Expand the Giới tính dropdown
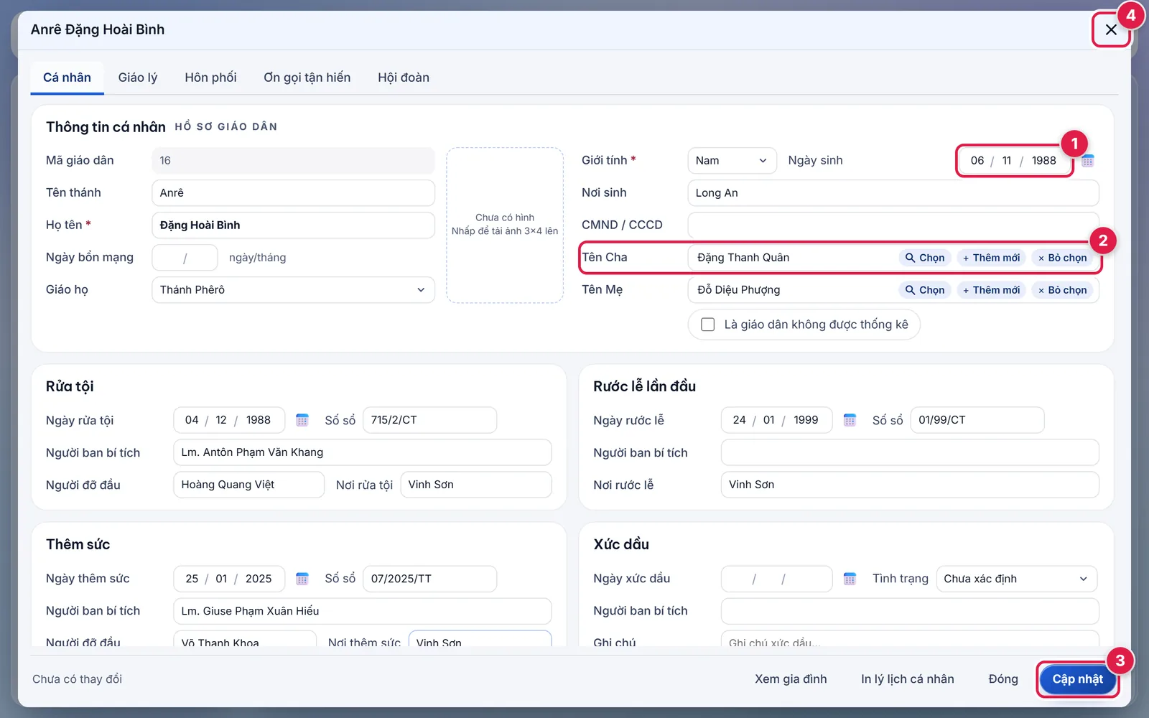This screenshot has height=718, width=1149. tap(732, 161)
